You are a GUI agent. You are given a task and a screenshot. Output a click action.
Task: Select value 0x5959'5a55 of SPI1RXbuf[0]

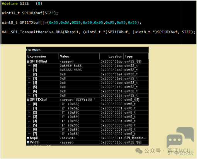pos(71,66)
